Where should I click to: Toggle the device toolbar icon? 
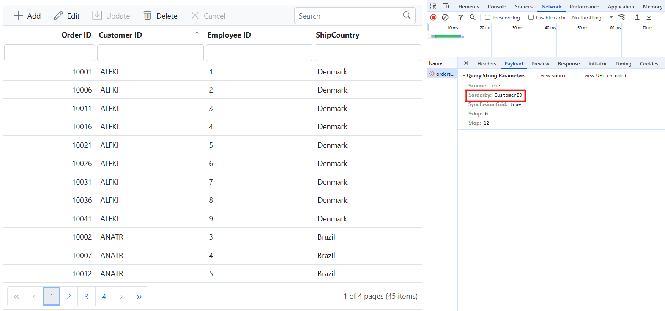445,6
